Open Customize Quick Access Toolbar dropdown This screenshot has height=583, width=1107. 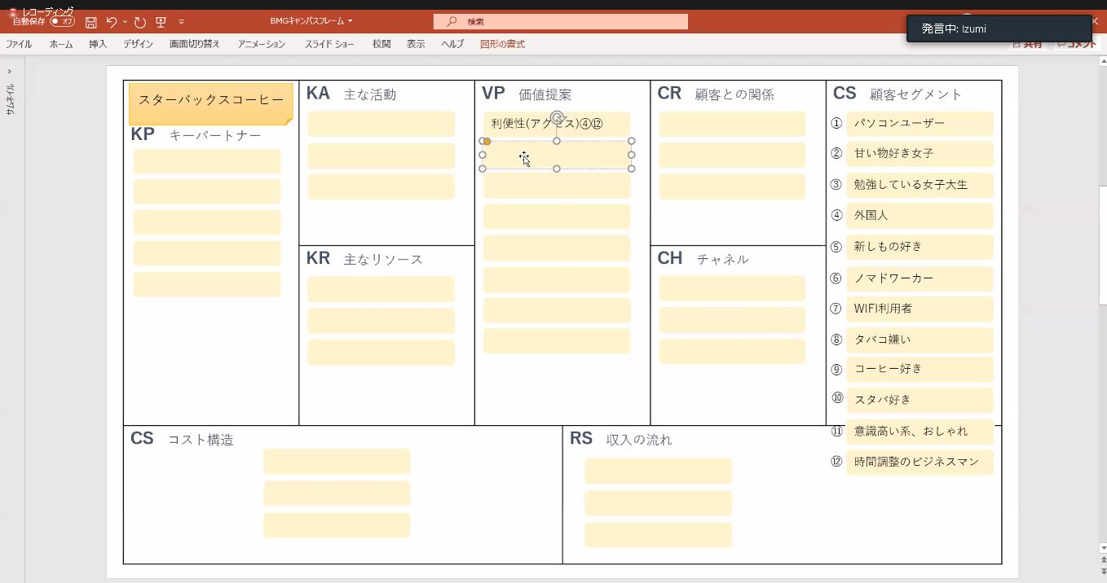181,22
